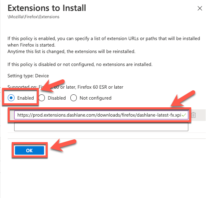The height and width of the screenshot is (198, 213).
Task: Click the 'Anytime this list is changed' sentence
Action: [72, 51]
